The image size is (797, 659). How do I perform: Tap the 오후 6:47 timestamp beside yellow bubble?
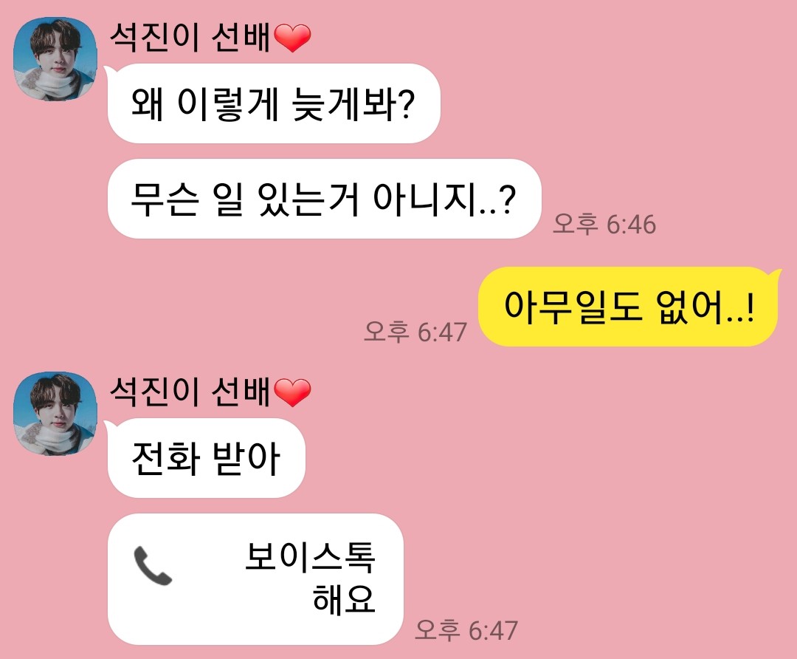[x=415, y=332]
